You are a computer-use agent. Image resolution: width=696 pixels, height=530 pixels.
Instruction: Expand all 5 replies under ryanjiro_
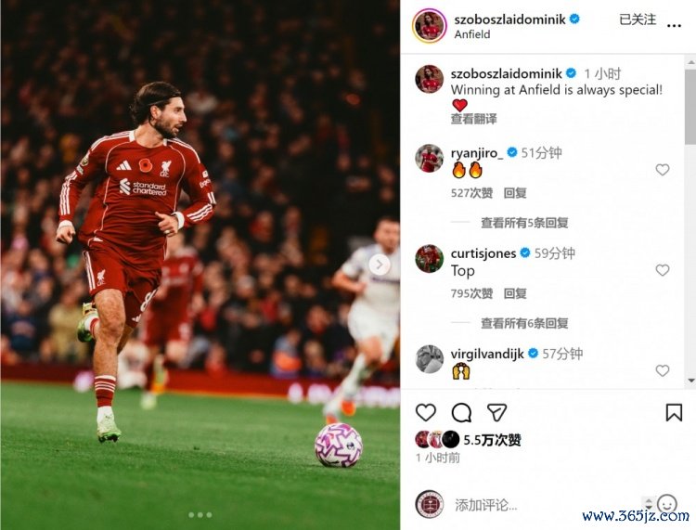click(524, 223)
